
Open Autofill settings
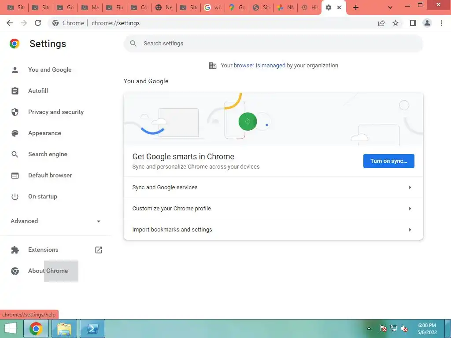tap(38, 91)
